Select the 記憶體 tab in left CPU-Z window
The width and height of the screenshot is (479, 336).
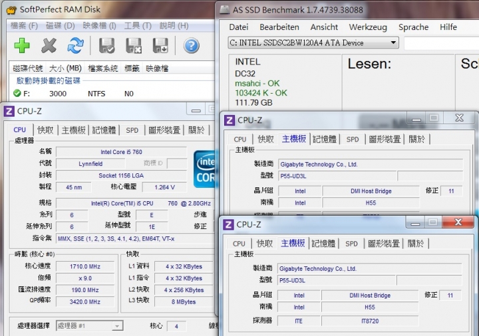[x=104, y=130]
